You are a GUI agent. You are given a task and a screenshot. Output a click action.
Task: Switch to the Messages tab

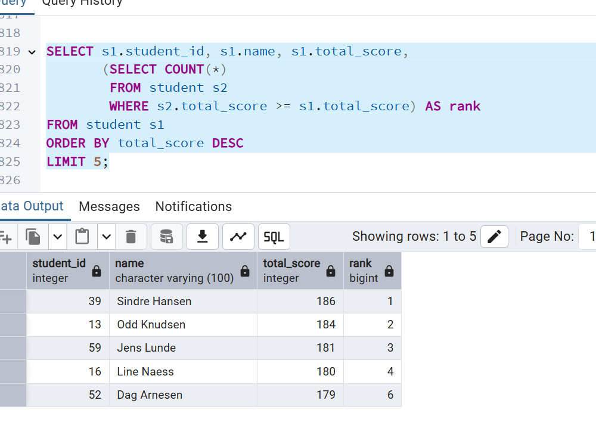point(110,206)
